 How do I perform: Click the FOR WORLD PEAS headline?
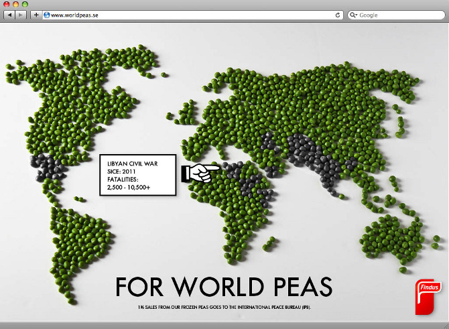223,286
